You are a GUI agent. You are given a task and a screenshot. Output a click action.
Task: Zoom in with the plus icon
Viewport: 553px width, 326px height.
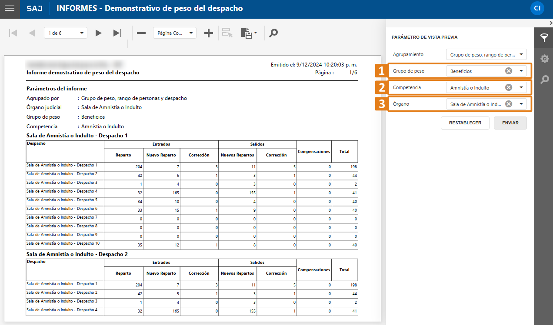[209, 33]
